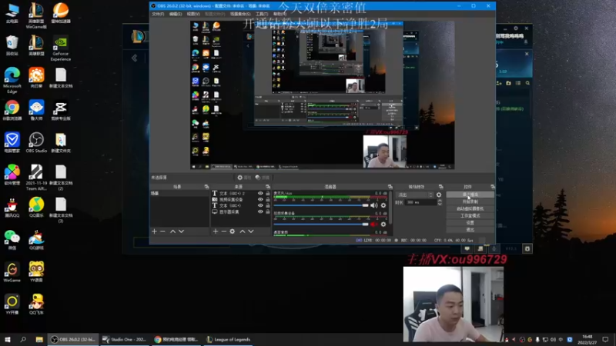Lock the 视频采集设备 source
This screenshot has height=346, width=616.
pos(268,199)
